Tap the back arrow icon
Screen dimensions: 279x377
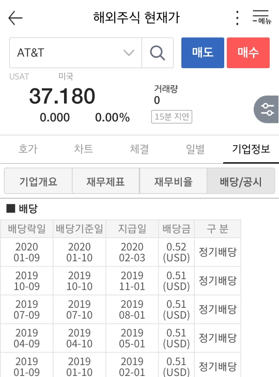point(16,18)
